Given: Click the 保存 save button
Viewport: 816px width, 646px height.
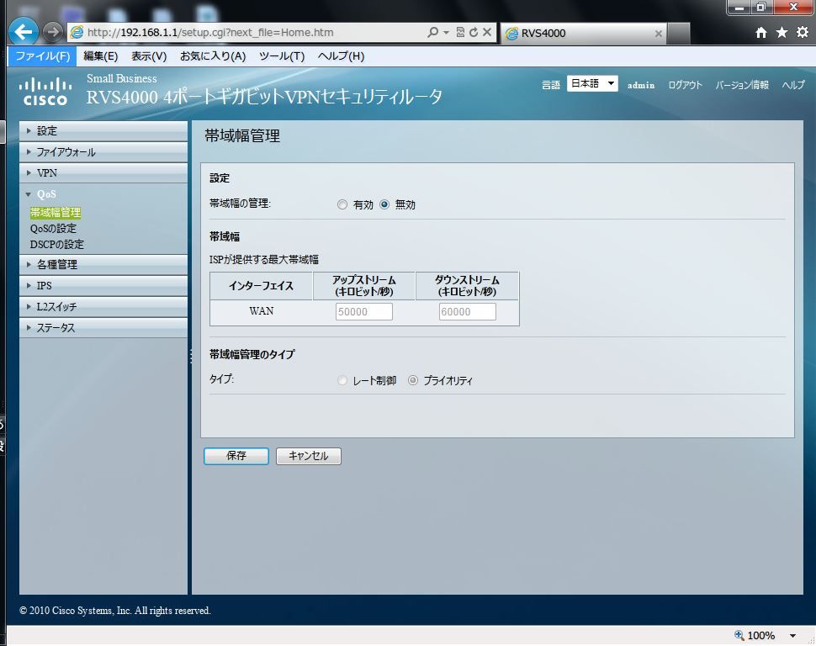Looking at the screenshot, I should pyautogui.click(x=236, y=456).
